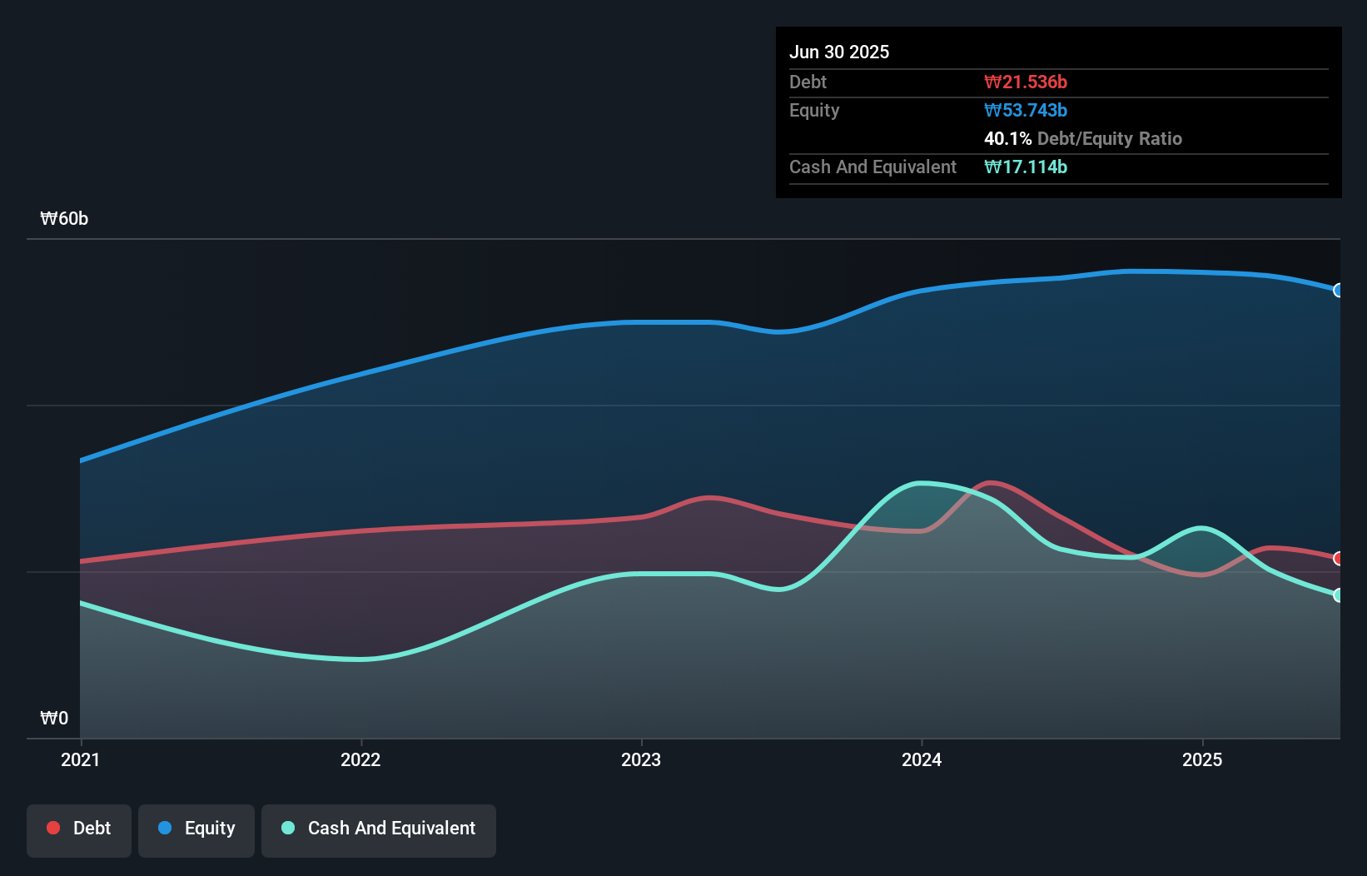This screenshot has height=876, width=1367.
Task: Select the Cash endpoint marker on the chart
Action: 1339,595
